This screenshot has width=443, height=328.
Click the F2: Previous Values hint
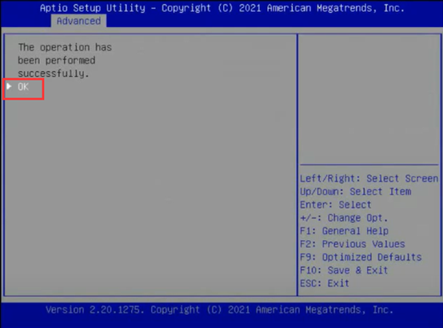[353, 244]
